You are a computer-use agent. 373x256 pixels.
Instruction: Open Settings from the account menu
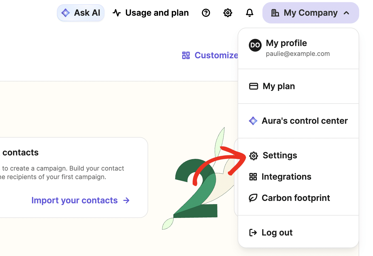[x=279, y=155]
